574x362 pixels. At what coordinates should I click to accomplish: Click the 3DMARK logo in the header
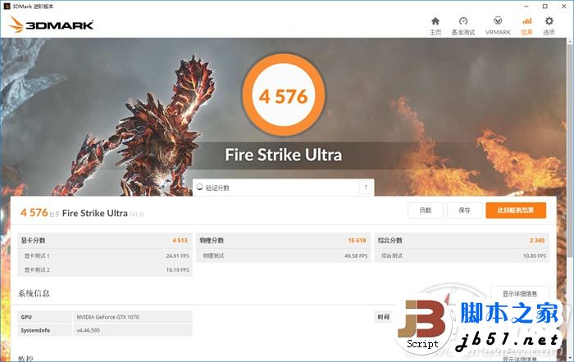click(51, 25)
